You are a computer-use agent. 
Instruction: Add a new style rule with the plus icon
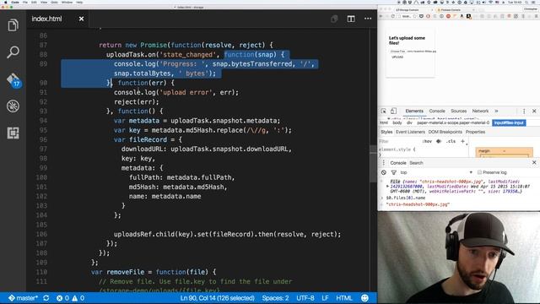pyautogui.click(x=463, y=141)
